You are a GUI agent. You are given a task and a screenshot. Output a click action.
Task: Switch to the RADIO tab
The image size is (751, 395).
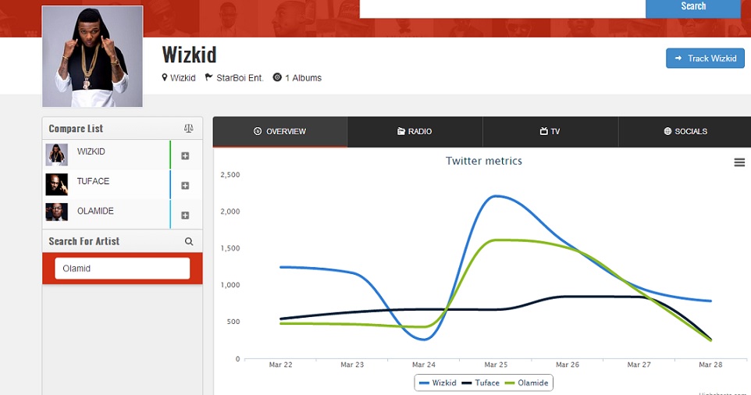[x=415, y=132]
